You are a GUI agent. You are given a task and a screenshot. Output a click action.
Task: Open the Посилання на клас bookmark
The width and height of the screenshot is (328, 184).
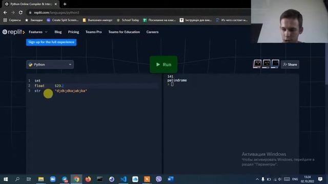tap(159, 20)
